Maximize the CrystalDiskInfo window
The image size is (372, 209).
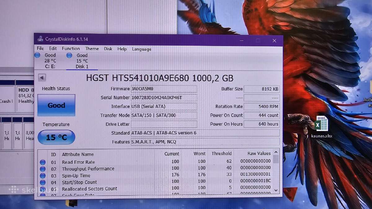point(258,41)
